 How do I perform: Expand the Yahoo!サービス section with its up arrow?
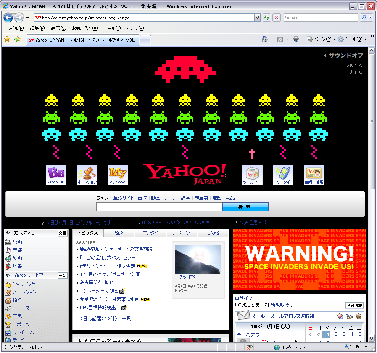(8, 275)
